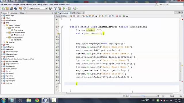Click the Open Project icon
The image size is (184, 103).
pos(11,8)
